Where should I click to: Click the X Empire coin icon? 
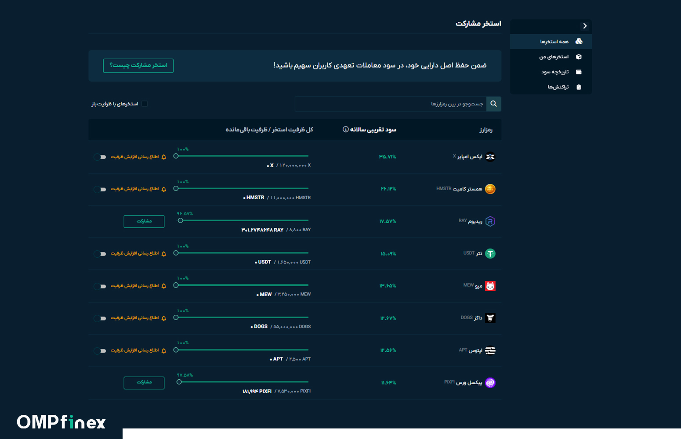(x=490, y=157)
